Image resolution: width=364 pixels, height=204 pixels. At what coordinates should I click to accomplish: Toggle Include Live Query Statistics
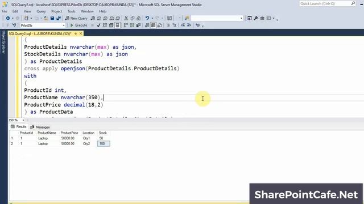click(132, 25)
